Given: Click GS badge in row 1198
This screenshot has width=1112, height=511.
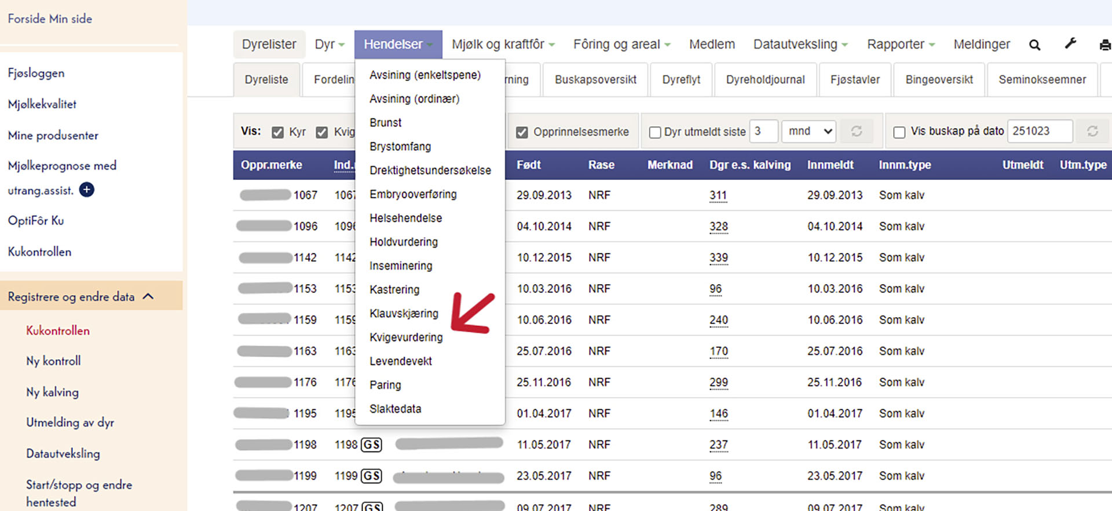Looking at the screenshot, I should click(x=371, y=444).
